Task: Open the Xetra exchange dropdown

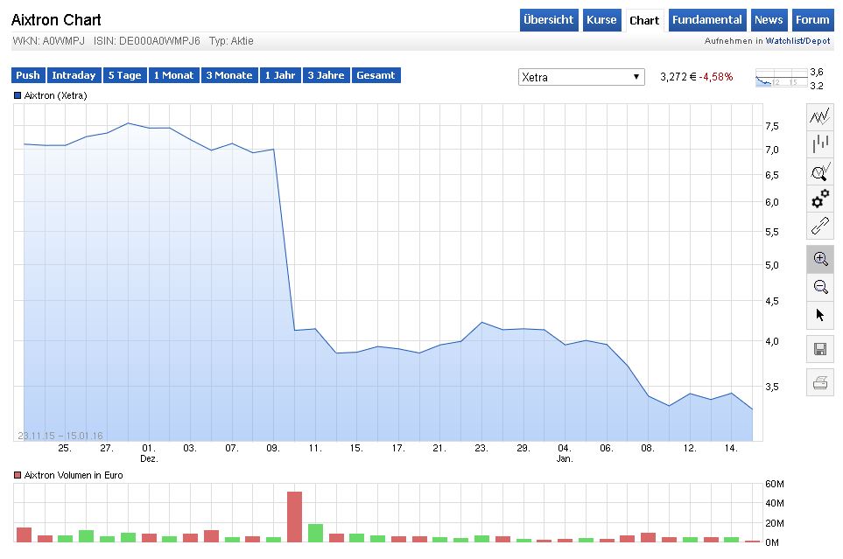Action: click(581, 77)
